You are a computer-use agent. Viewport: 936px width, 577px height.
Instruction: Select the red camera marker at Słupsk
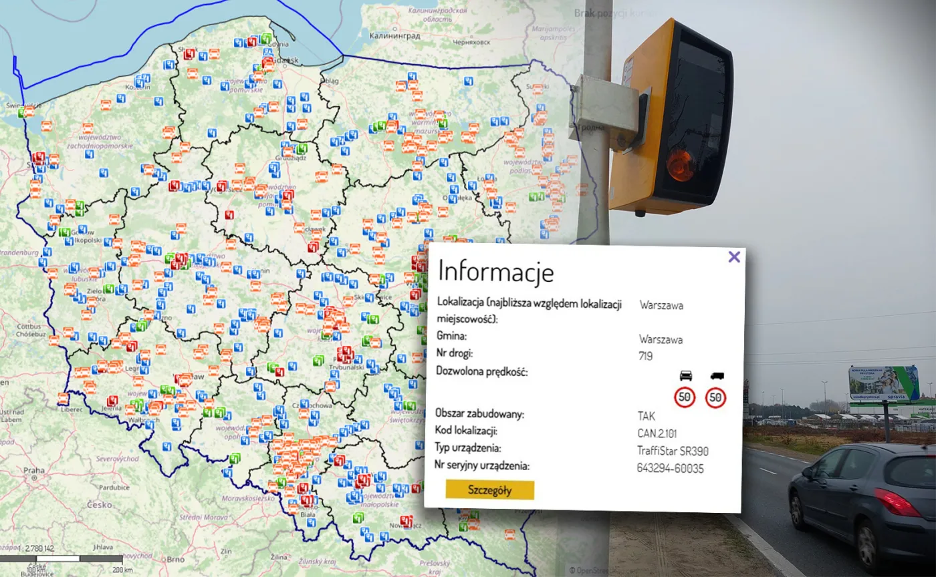[x=189, y=53]
